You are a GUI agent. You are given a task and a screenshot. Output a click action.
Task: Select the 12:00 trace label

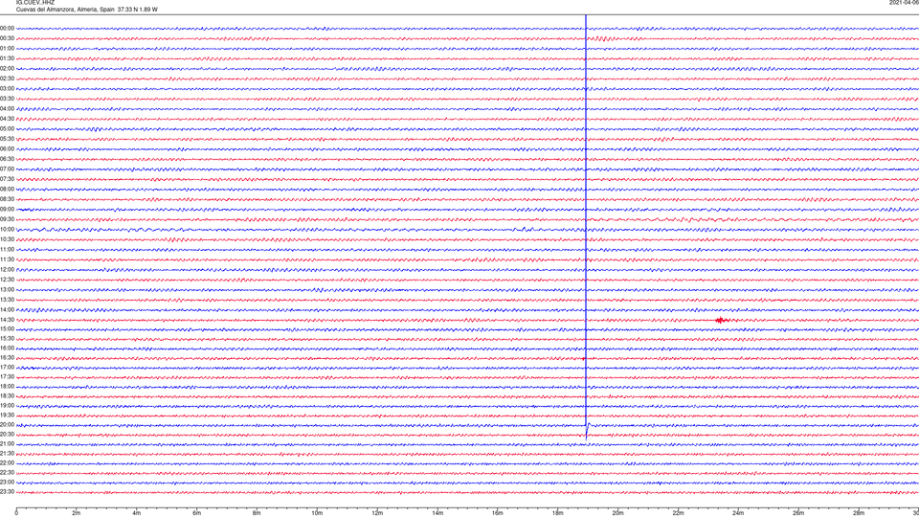[7, 270]
